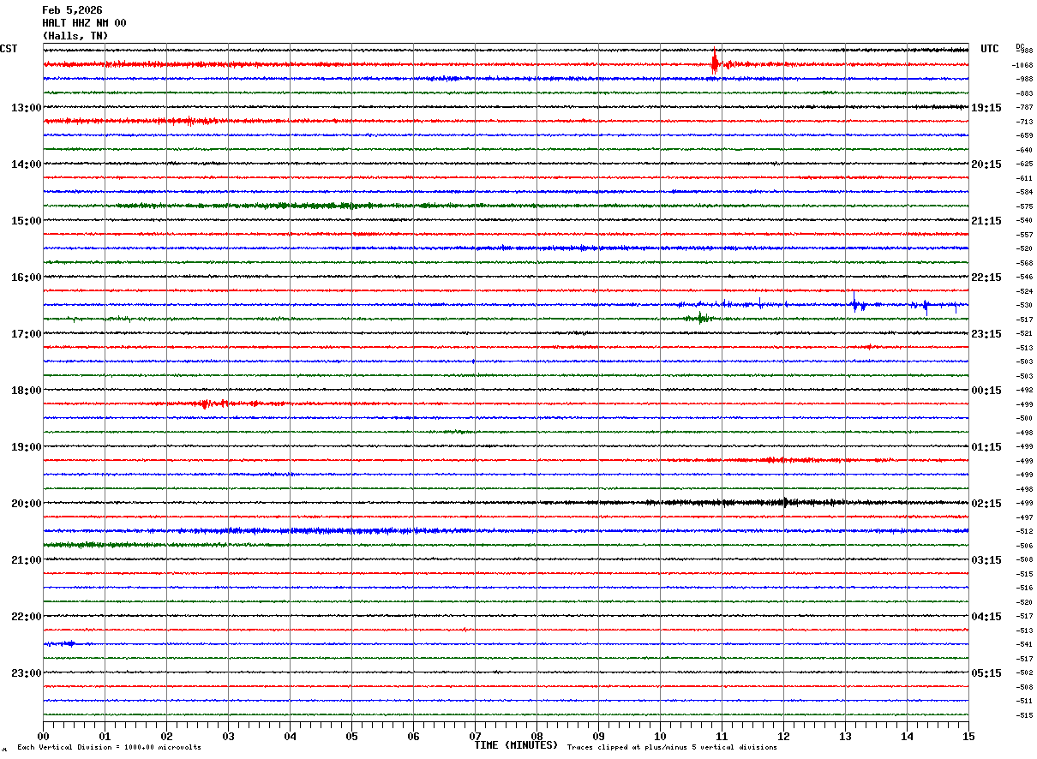
Task: Click the 19:15 UTC time label
Action: click(986, 108)
